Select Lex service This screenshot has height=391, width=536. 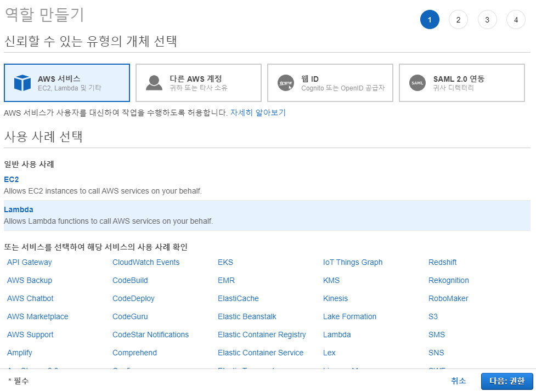click(329, 353)
